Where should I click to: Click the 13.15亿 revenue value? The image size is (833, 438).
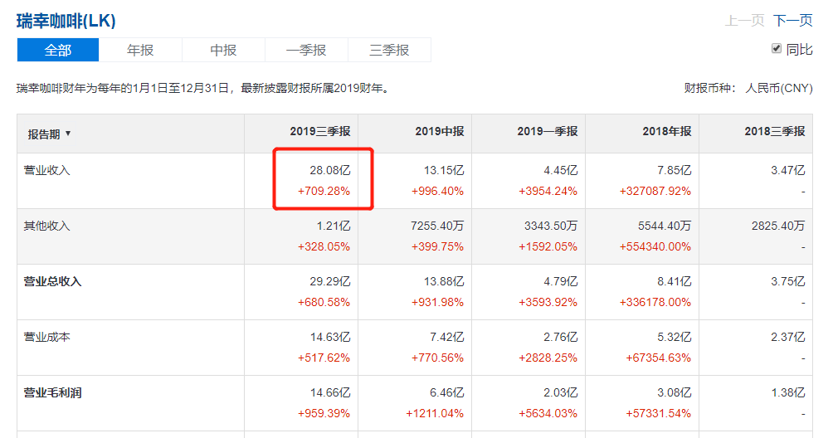click(444, 170)
